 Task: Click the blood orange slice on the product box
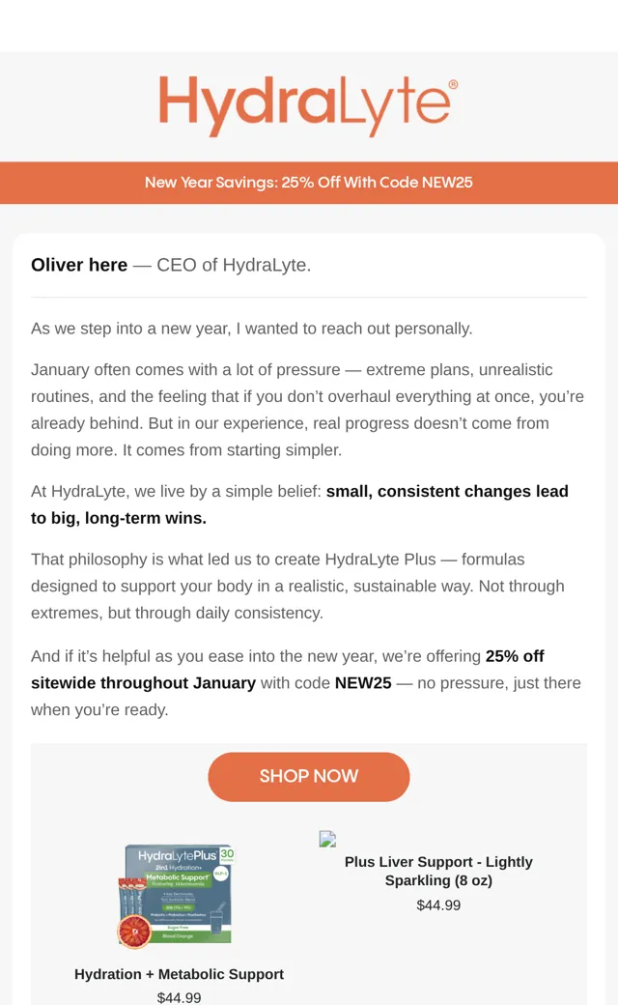coord(134,932)
